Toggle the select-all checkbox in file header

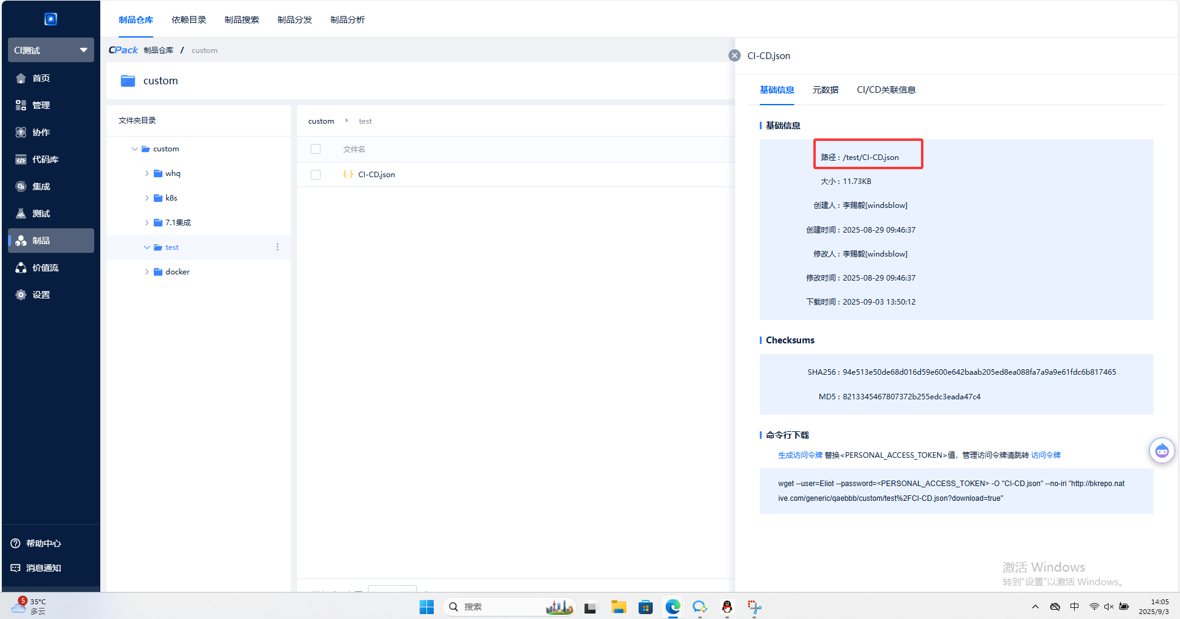point(316,149)
